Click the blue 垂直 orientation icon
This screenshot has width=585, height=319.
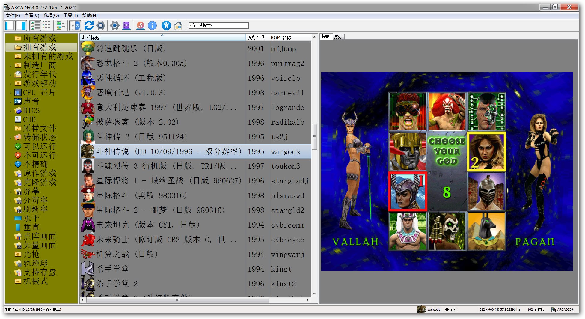click(18, 227)
